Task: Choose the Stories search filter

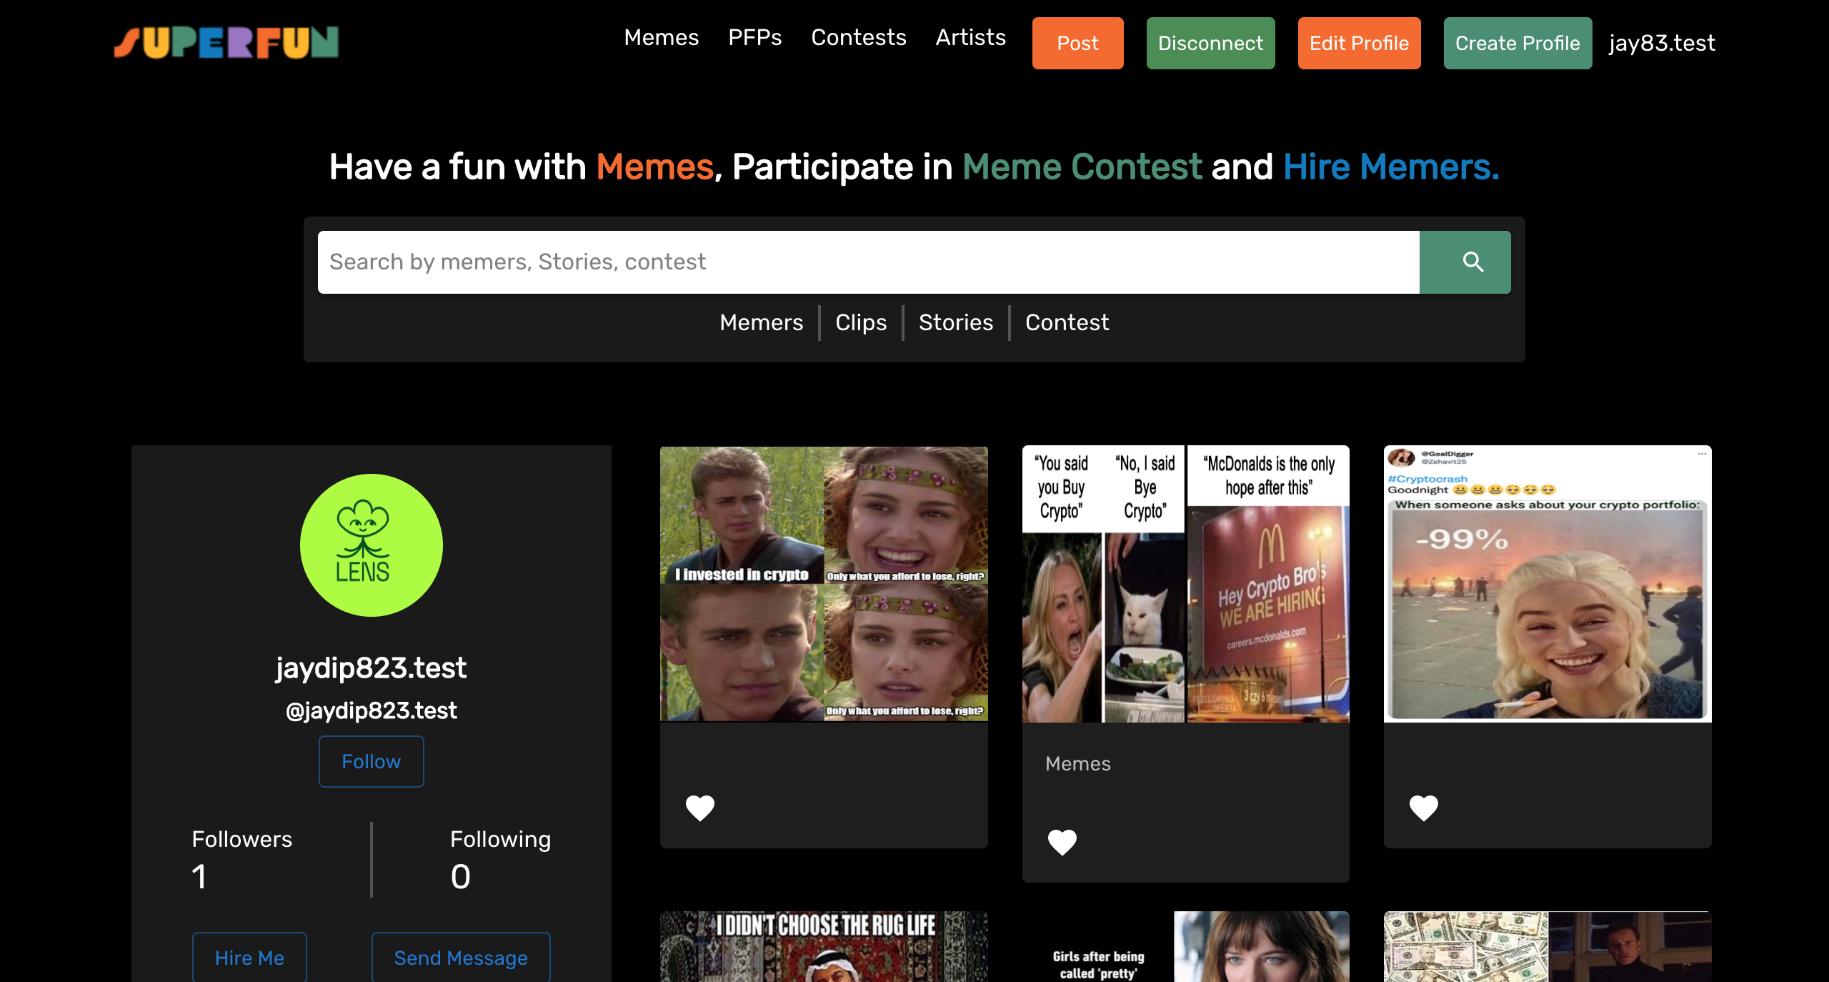Action: [955, 322]
